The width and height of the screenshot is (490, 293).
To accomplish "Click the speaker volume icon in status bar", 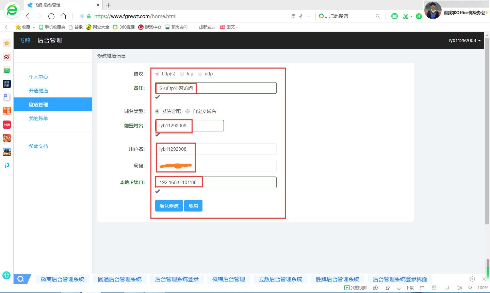I will tap(460, 288).
